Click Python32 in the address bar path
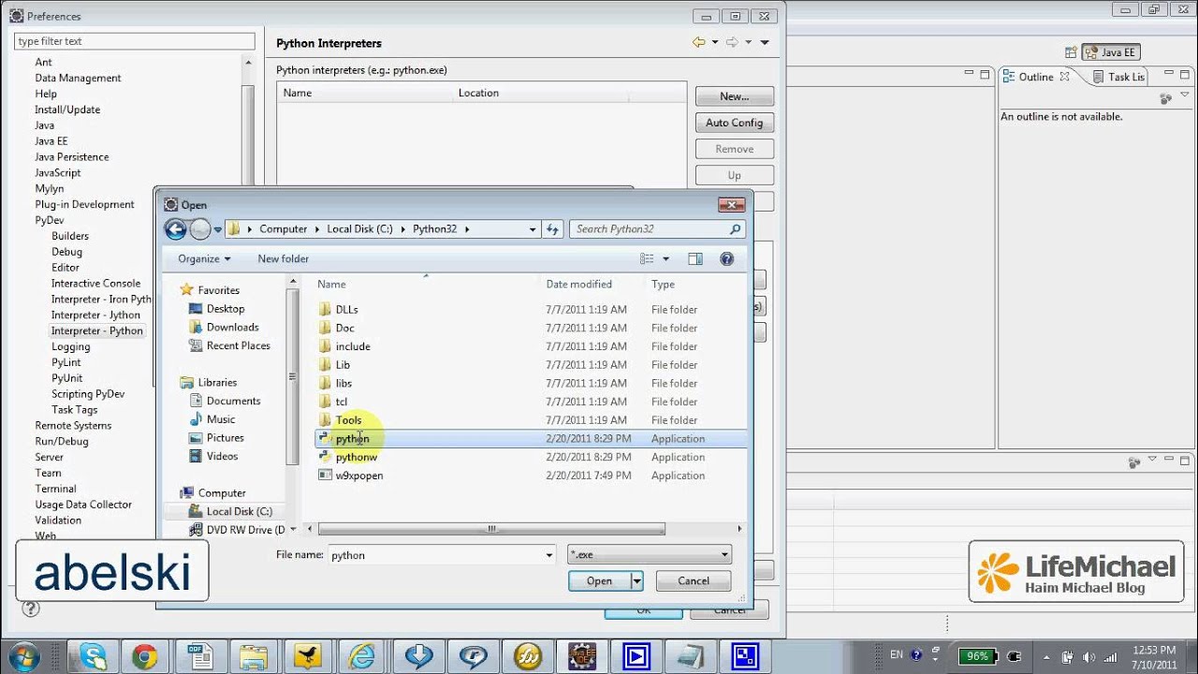The width and height of the screenshot is (1198, 674). click(x=434, y=228)
